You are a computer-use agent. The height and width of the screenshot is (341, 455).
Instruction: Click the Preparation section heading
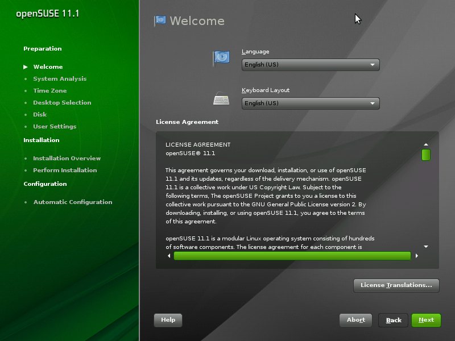(x=43, y=49)
